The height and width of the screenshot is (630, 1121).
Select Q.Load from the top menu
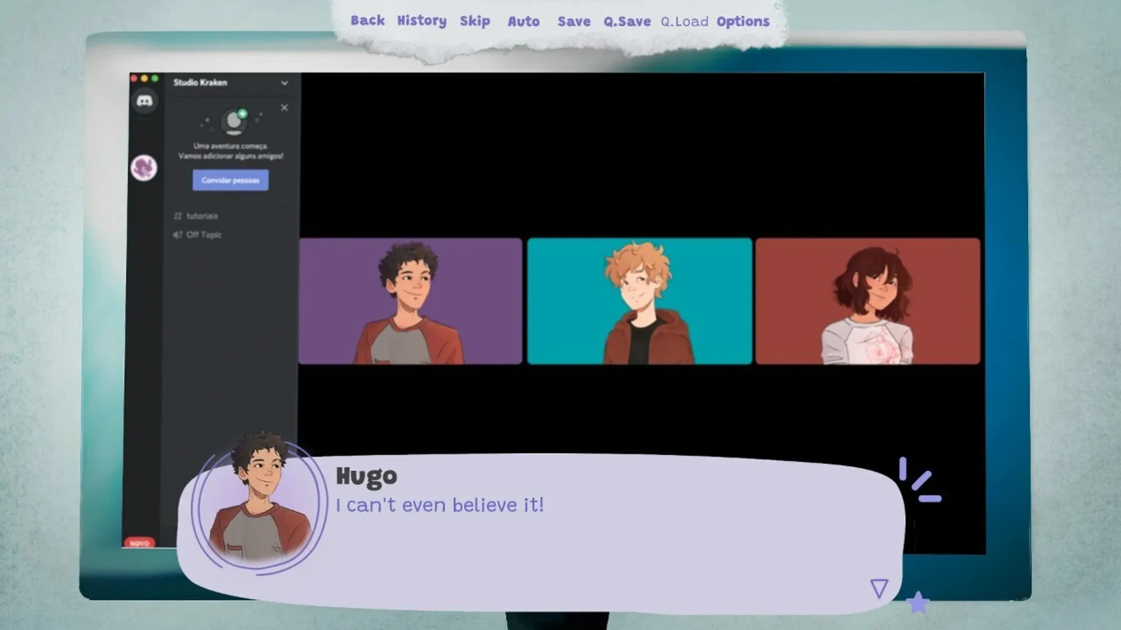coord(685,22)
